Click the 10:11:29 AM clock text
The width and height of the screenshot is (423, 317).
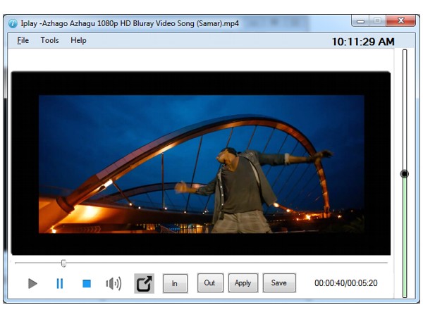363,42
